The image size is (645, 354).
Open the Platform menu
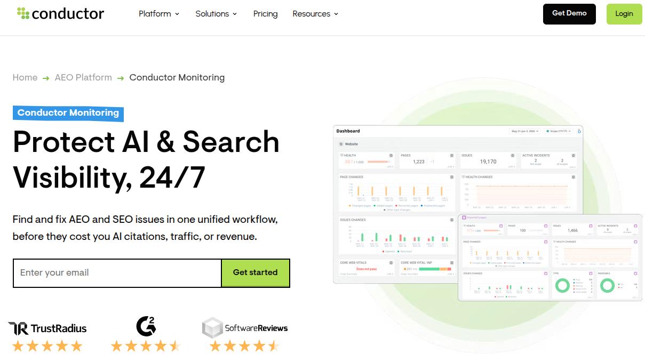pyautogui.click(x=159, y=14)
